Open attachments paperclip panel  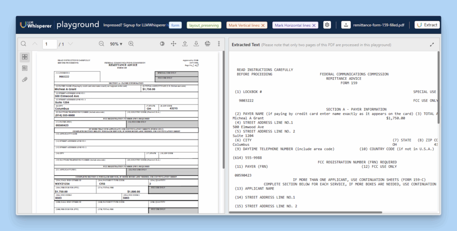point(25,79)
